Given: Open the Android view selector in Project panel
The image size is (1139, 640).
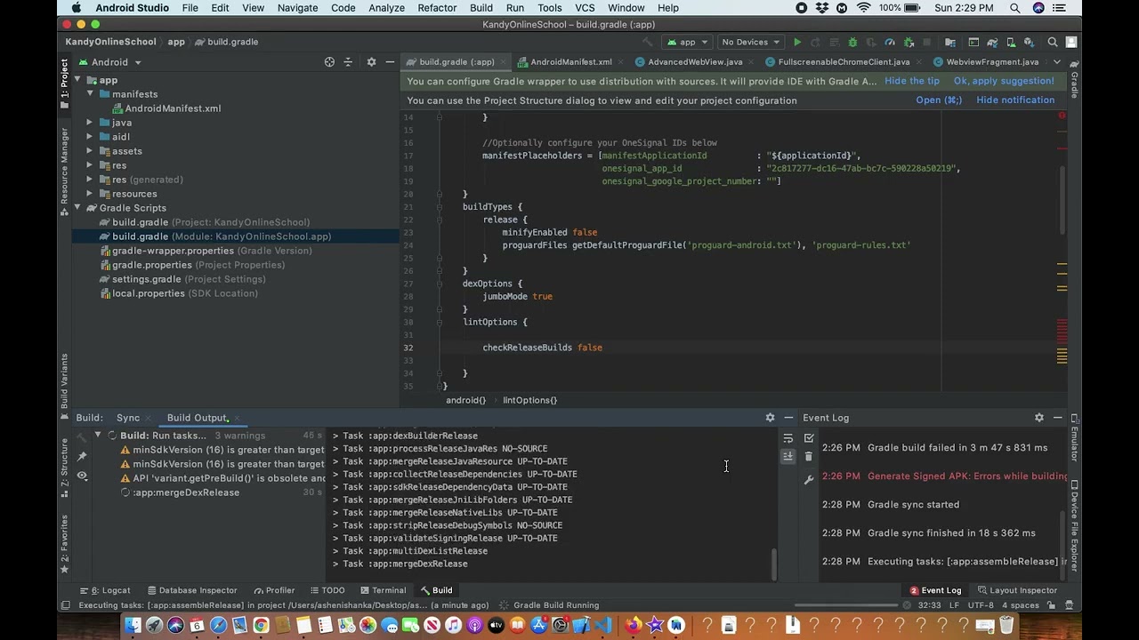Looking at the screenshot, I should tap(109, 62).
